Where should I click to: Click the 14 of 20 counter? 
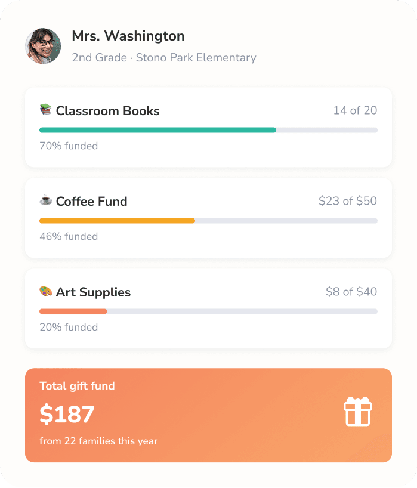(356, 110)
